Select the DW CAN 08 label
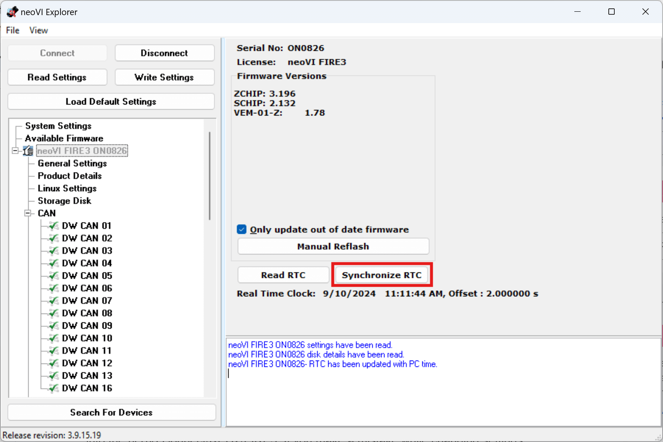This screenshot has height=442, width=663. pos(87,314)
